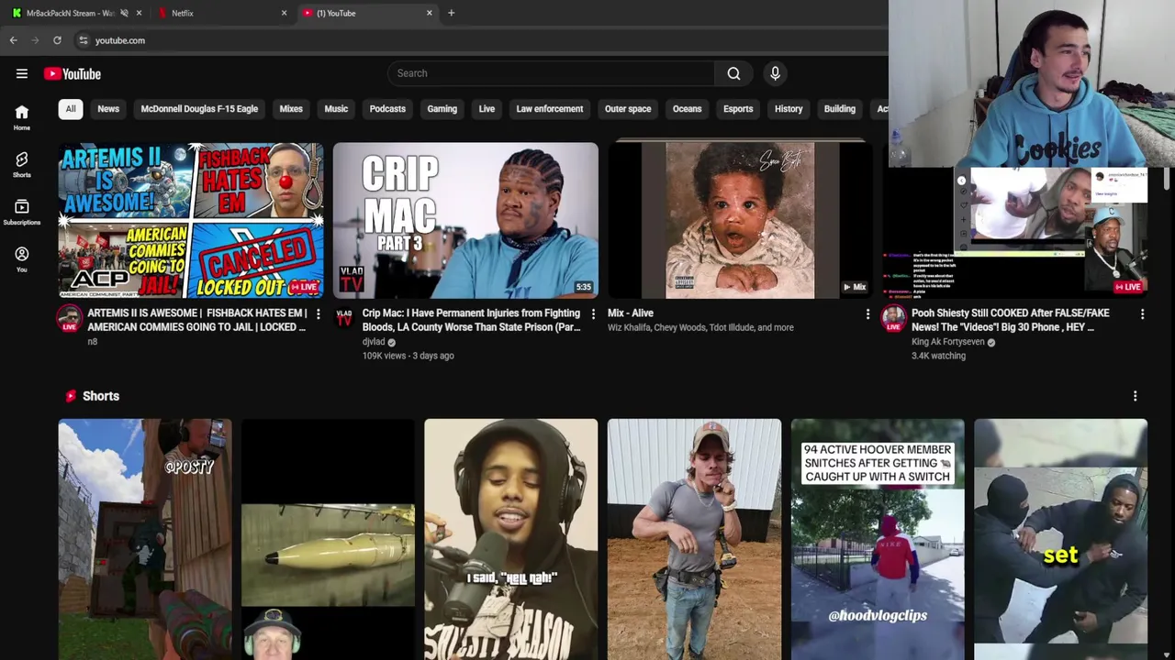Open n8 channel avatar
1175x660 pixels.
pos(69,318)
